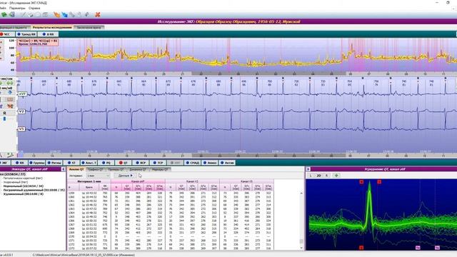Click the Данные button with arrow
This screenshot has height=257, width=457.
point(126,176)
